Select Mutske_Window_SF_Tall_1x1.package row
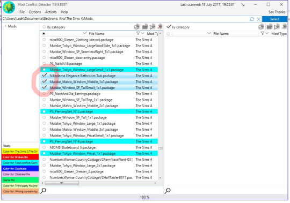The height and width of the screenshot is (203, 290). pos(99,117)
